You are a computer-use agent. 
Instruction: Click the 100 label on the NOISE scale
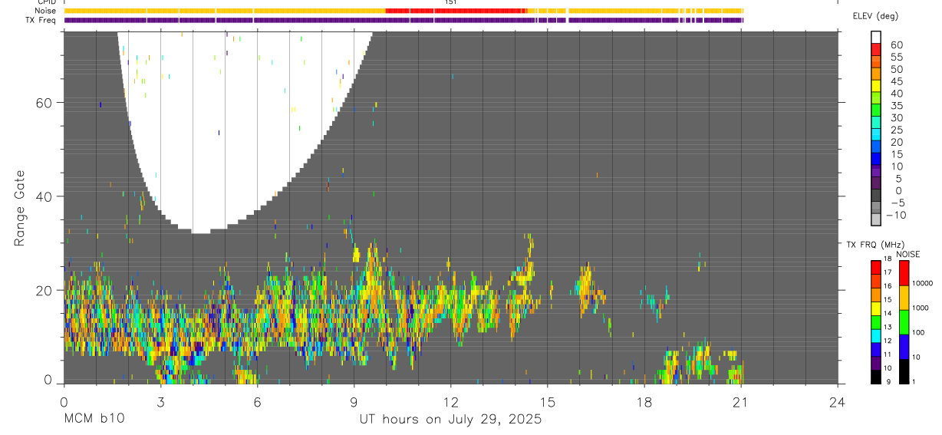tap(917, 332)
